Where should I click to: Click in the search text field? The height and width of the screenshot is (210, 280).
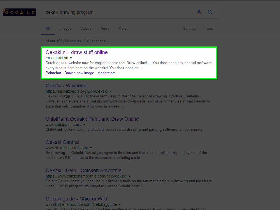pos(118,12)
